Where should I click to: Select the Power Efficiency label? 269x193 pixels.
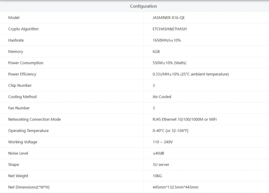[22, 74]
